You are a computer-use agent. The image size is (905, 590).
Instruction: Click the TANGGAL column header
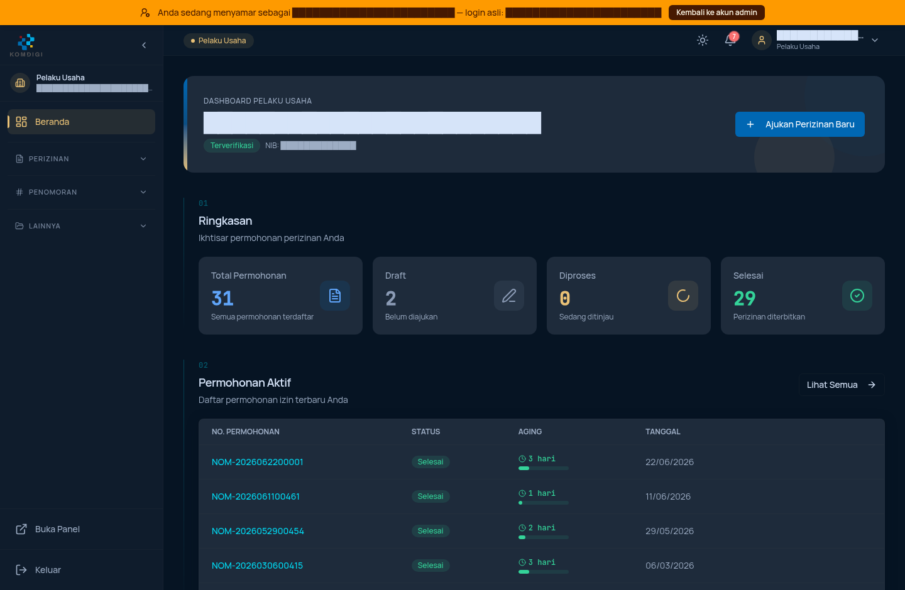(663, 432)
